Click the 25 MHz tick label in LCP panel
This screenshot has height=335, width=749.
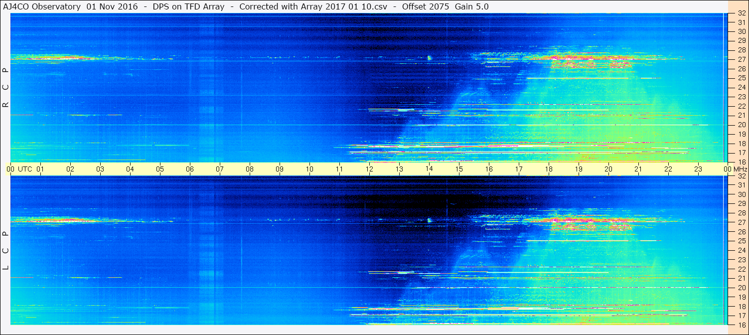[742, 241]
